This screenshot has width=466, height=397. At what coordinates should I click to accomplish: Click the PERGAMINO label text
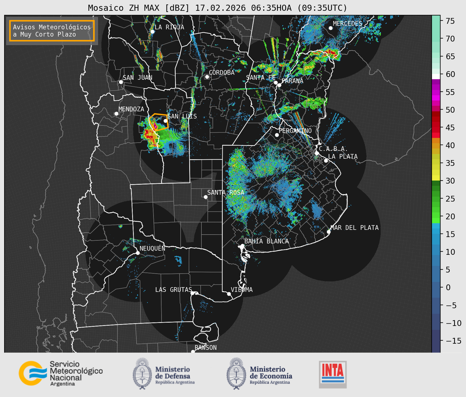pyautogui.click(x=295, y=131)
